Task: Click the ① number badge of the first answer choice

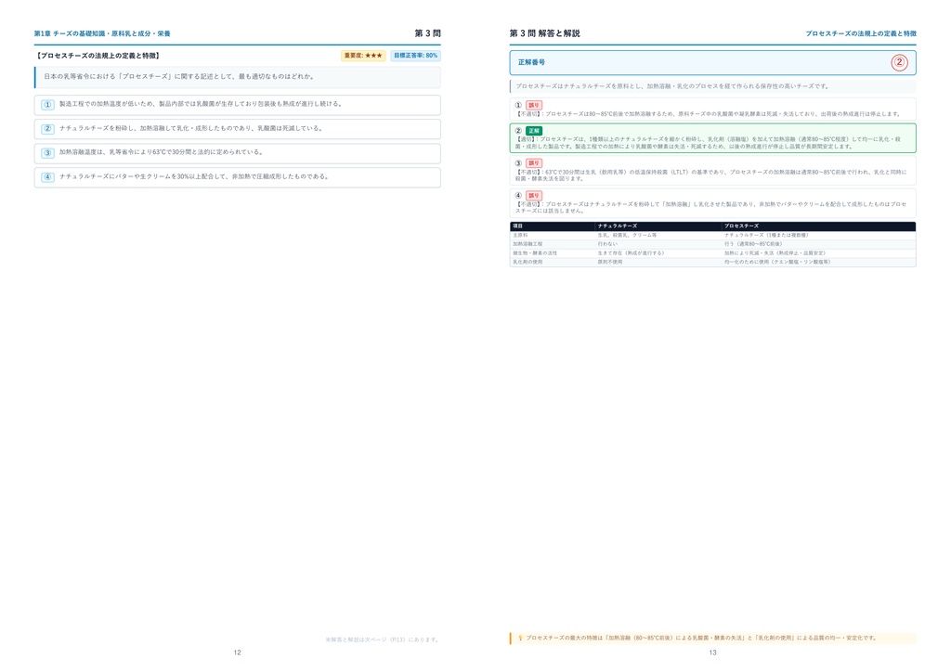Action: click(48, 105)
